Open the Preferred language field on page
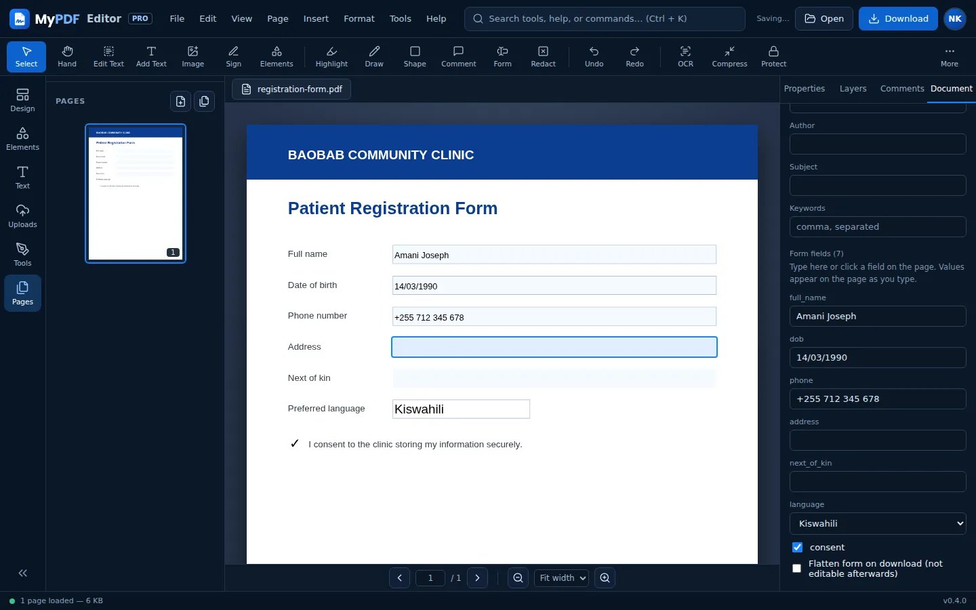The height and width of the screenshot is (610, 976). click(x=461, y=409)
